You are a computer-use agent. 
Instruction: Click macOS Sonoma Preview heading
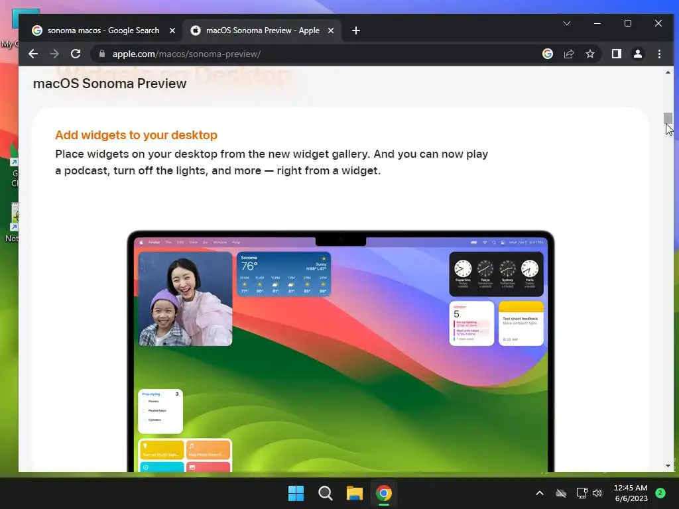pos(109,84)
